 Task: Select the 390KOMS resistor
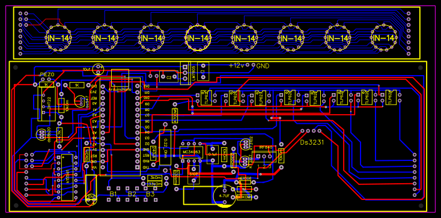tap(244, 197)
